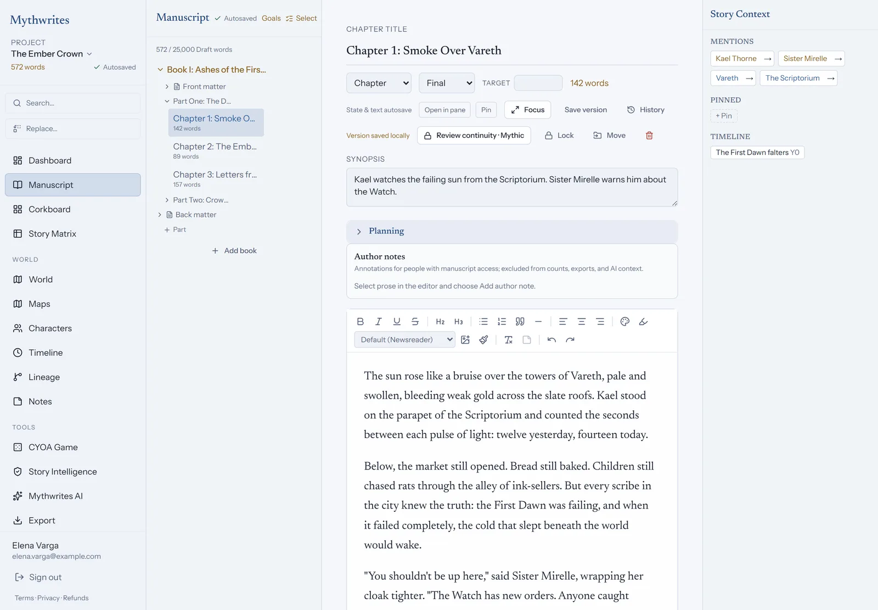
Task: Open Export in the sidebar
Action: click(x=73, y=521)
